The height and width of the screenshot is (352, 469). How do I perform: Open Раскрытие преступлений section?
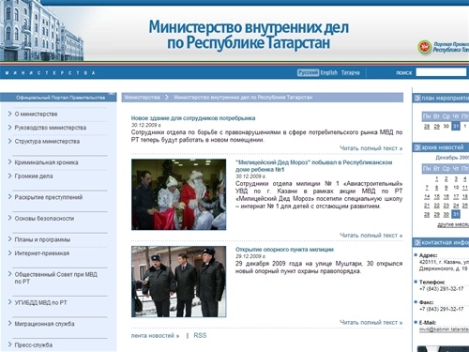49,197
